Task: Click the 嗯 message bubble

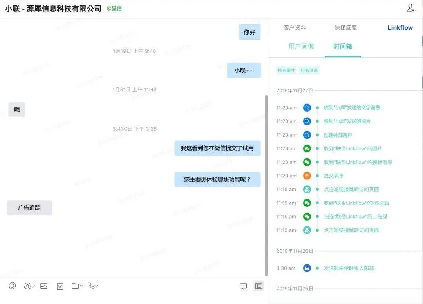Action: pos(17,110)
